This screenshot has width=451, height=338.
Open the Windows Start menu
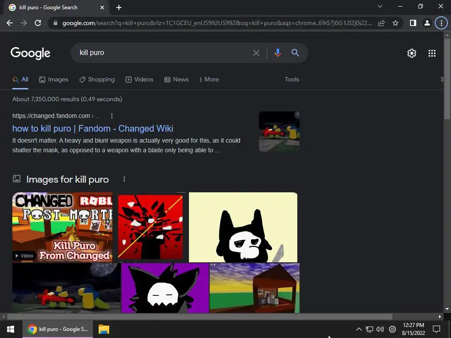(x=11, y=329)
